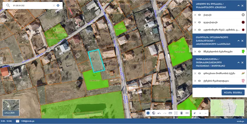Click the info identify tool icon
Screen dimensions: 247x124
[148, 113]
